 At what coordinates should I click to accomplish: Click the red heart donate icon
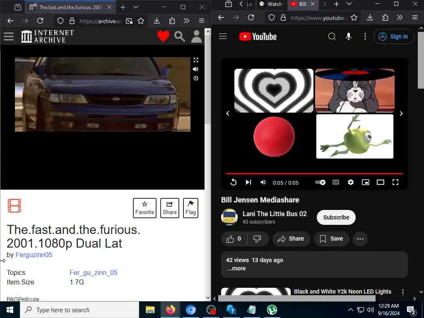(163, 36)
